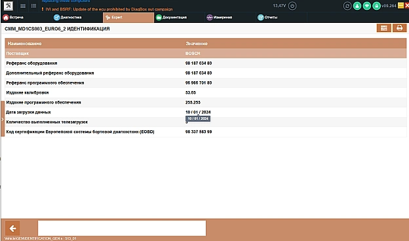Viewport: 409px width, 241px height.
Task: Click the status bar path text
Action: 41,238
